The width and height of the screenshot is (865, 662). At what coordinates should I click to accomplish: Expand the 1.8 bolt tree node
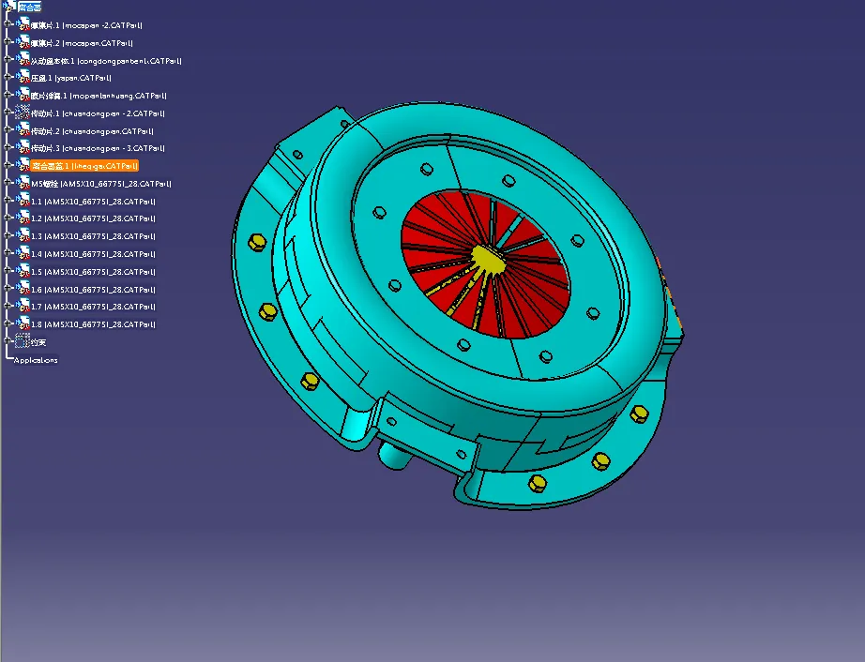point(8,323)
